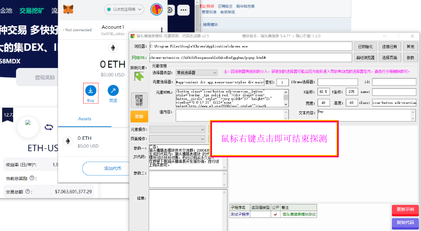Viewport: 421px width, 231px height.
Task: Open the 交易挖矿 nav item
Action: (32, 11)
